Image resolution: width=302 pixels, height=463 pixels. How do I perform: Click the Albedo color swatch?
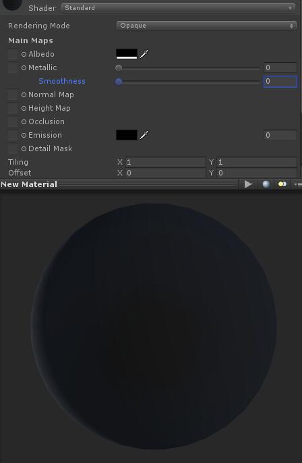click(x=127, y=54)
